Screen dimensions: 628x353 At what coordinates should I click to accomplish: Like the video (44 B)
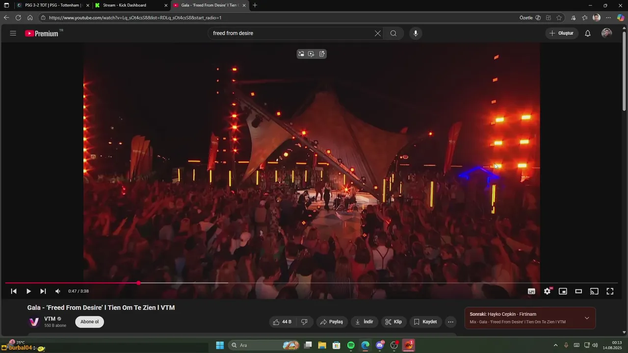pyautogui.click(x=282, y=322)
